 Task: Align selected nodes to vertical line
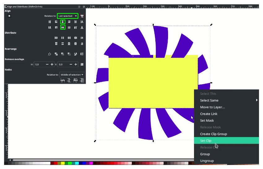pyautogui.click(x=69, y=80)
